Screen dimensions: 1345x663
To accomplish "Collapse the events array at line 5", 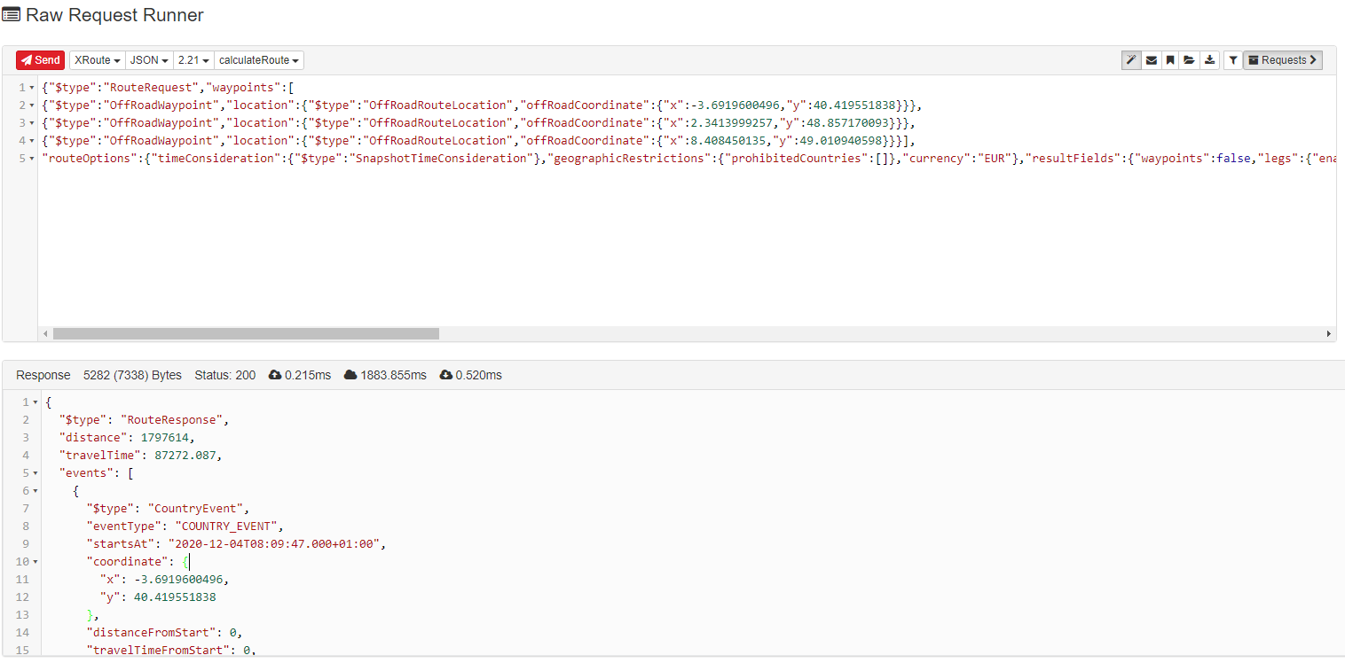I will (x=35, y=473).
